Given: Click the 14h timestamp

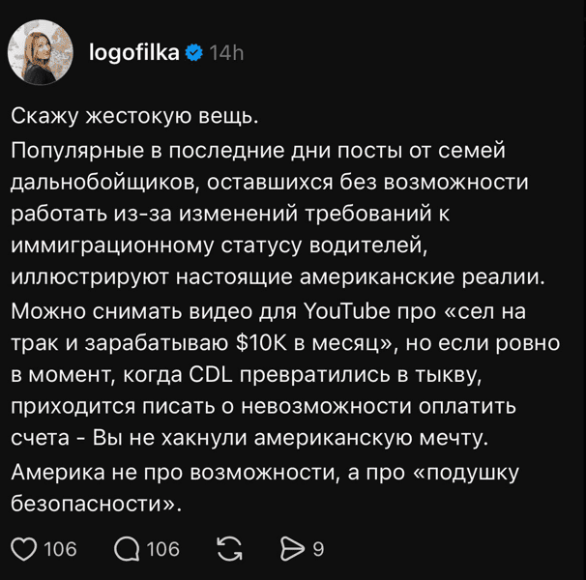Looking at the screenshot, I should point(226,53).
